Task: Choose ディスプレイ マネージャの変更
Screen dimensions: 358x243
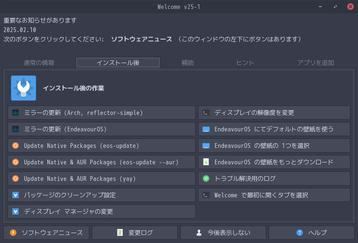Action: [102, 211]
